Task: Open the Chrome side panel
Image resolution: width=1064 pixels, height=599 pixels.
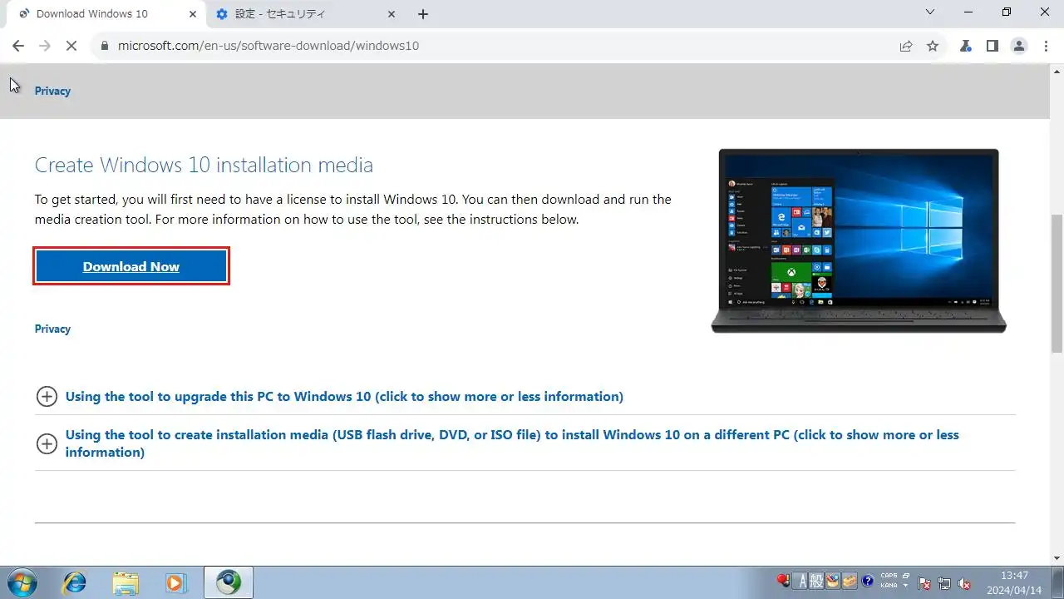Action: click(992, 46)
